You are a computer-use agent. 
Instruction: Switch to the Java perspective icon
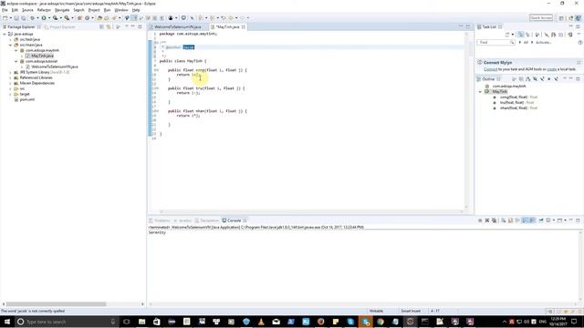pos(578,18)
